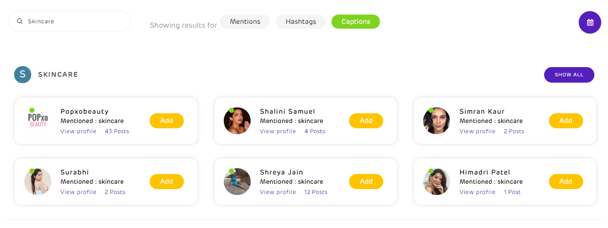The height and width of the screenshot is (228, 608).
Task: Click Himadri Patel's profile avatar
Action: 436,181
